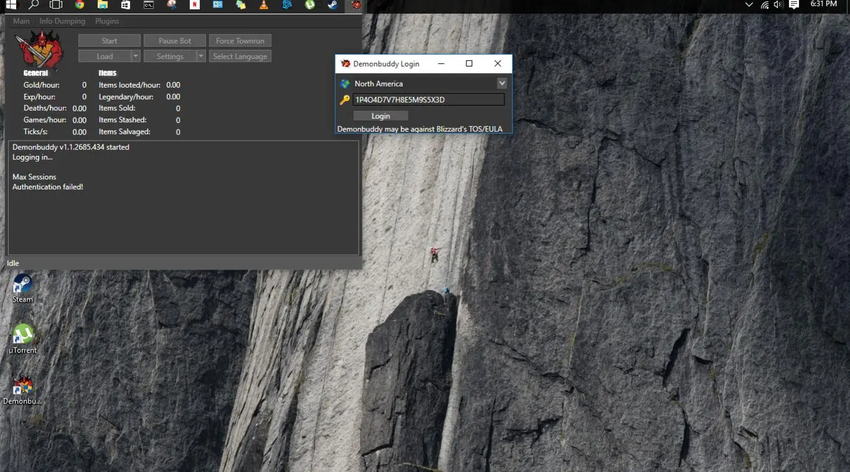
Task: Open Windows Store from taskbar
Action: click(x=125, y=5)
